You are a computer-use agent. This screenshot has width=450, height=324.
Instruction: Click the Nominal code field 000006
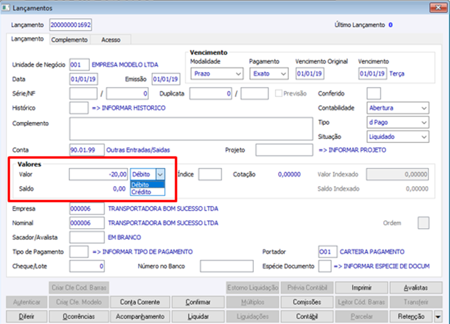tap(87, 223)
